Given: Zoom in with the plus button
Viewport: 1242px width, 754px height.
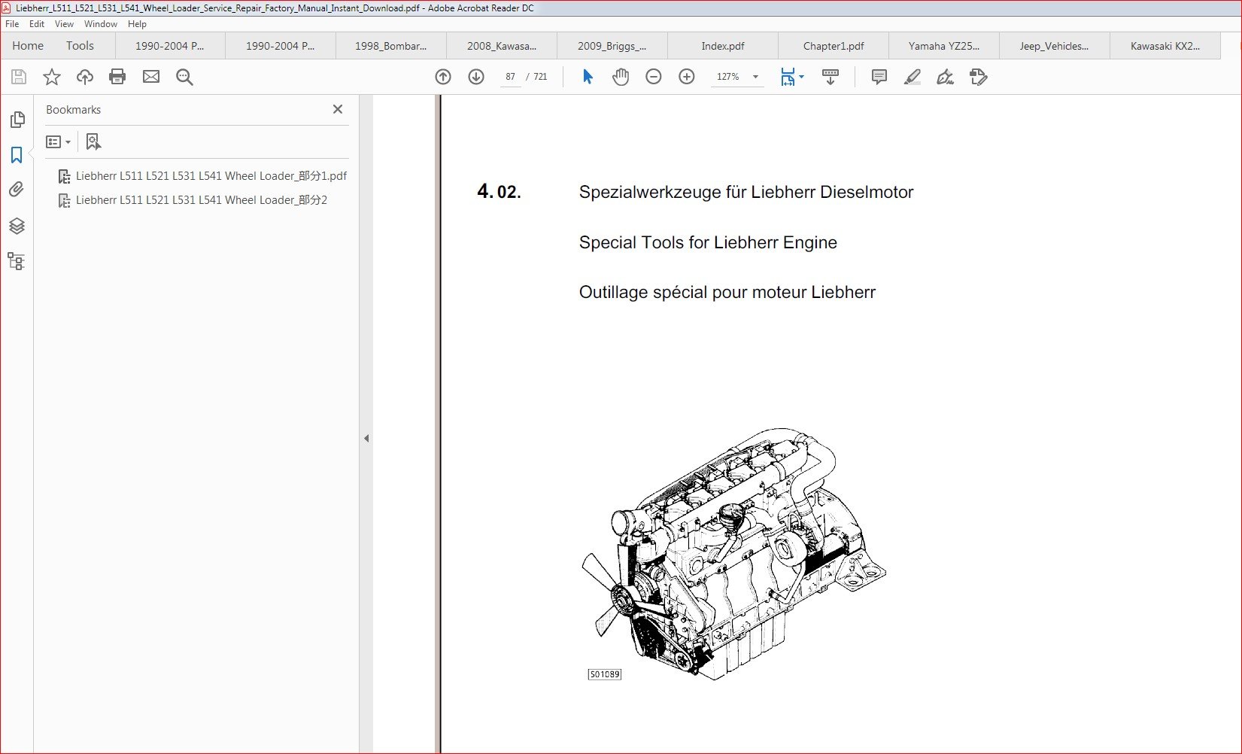Looking at the screenshot, I should point(687,77).
